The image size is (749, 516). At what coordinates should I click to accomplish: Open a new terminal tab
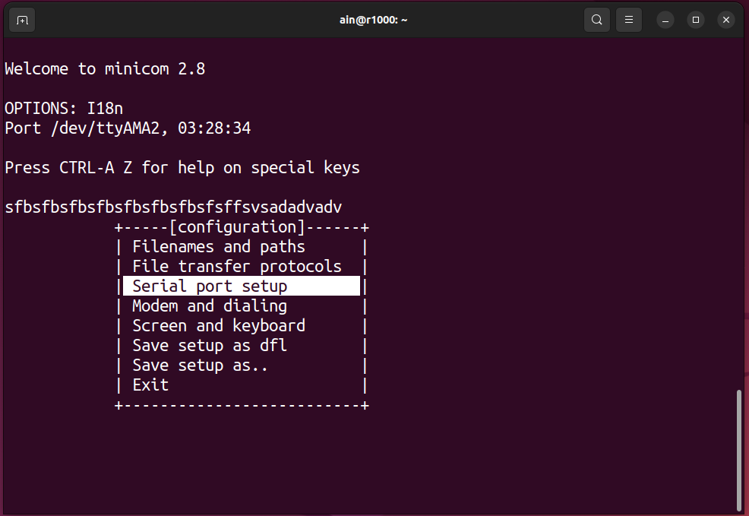22,20
